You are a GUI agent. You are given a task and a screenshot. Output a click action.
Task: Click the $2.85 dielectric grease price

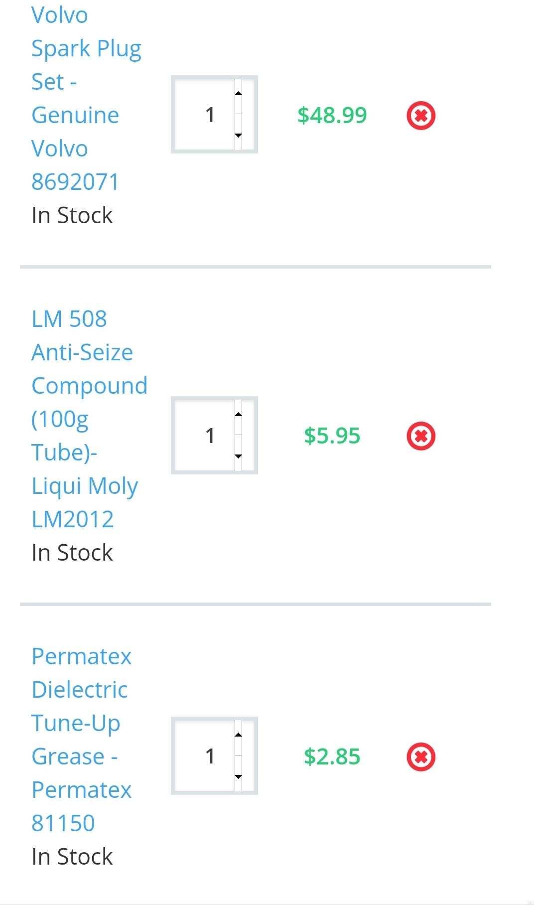[x=332, y=757]
